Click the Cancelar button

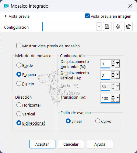click(71, 144)
